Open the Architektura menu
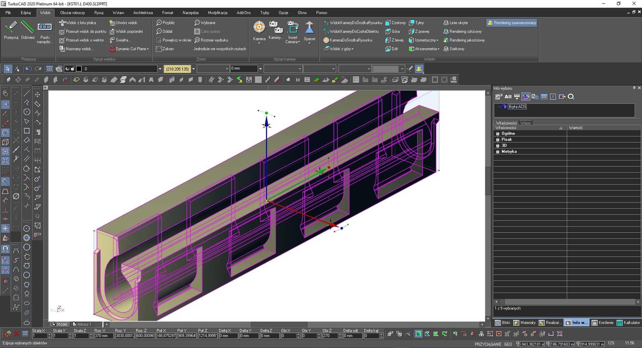The image size is (642, 348). point(143,13)
